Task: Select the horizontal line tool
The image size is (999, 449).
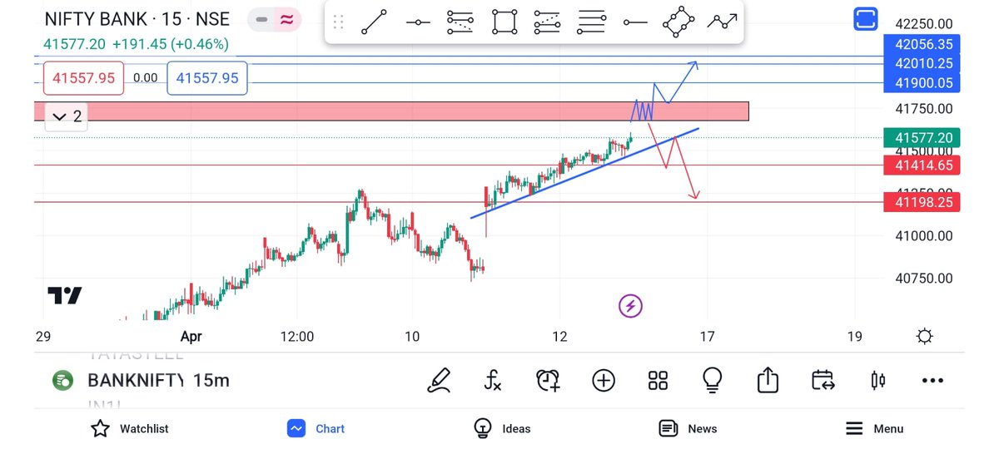Action: 635,22
